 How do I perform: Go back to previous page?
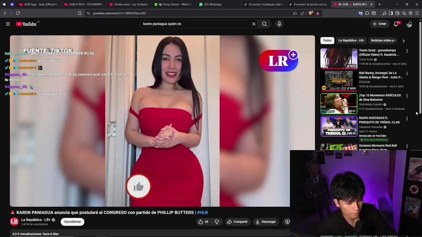point(5,13)
